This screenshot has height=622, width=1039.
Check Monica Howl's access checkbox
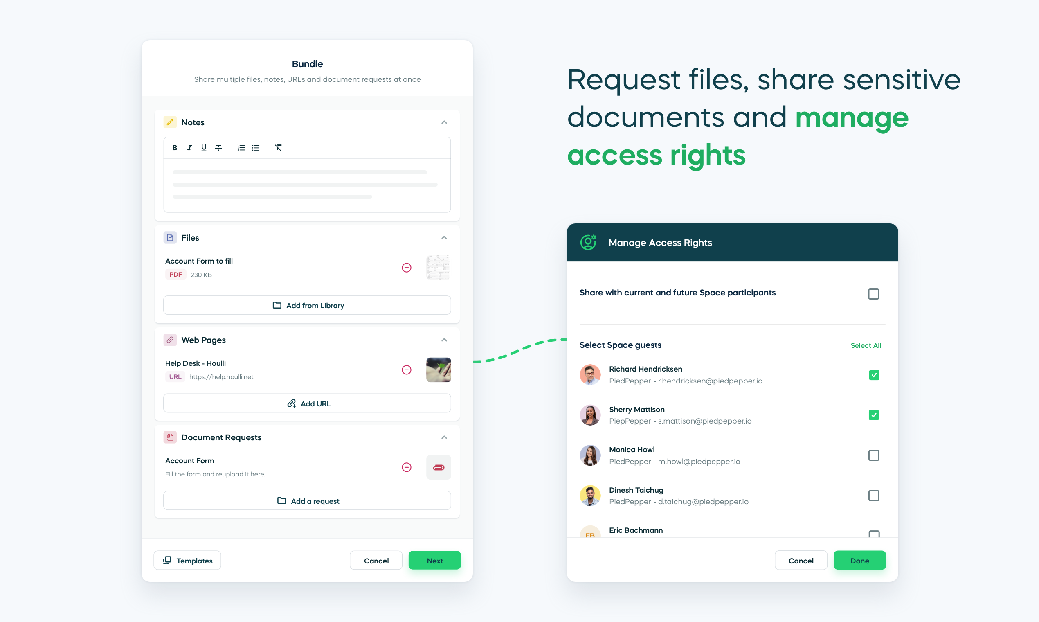pyautogui.click(x=874, y=455)
